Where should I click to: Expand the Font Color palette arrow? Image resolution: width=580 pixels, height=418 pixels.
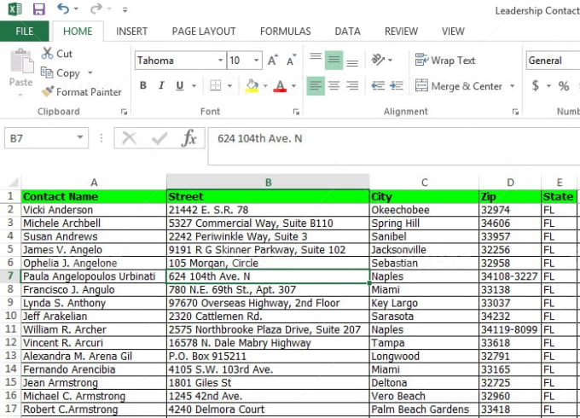tap(293, 86)
